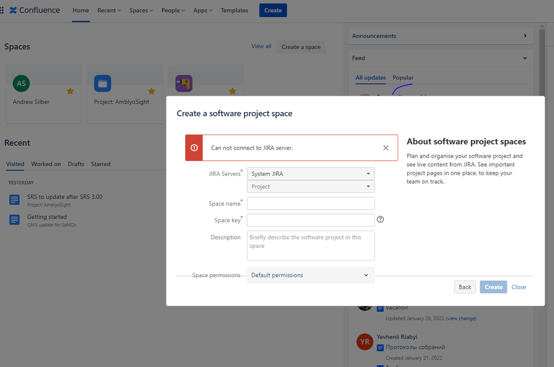Switch to the Visited tab
The image size is (554, 367).
tap(15, 164)
